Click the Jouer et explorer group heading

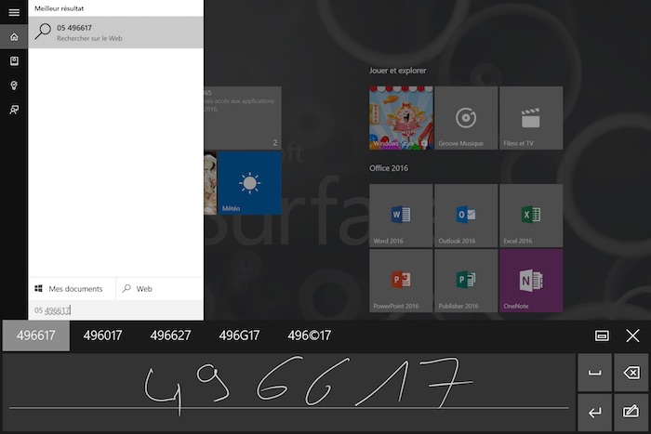tap(397, 71)
